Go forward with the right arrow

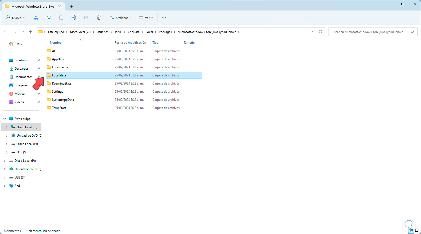coord(15,32)
